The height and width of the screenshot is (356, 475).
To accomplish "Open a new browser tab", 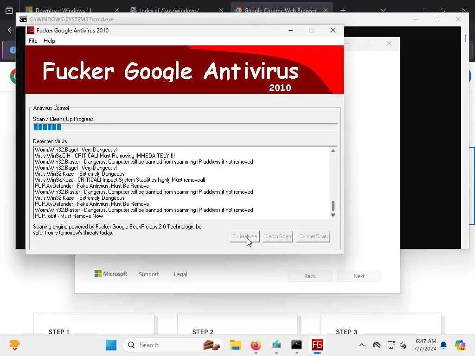I will pyautogui.click(x=343, y=10).
